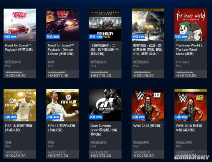Open FIFA 18 Icon Edition cover
The height and width of the screenshot is (162, 212).
pos(20,105)
